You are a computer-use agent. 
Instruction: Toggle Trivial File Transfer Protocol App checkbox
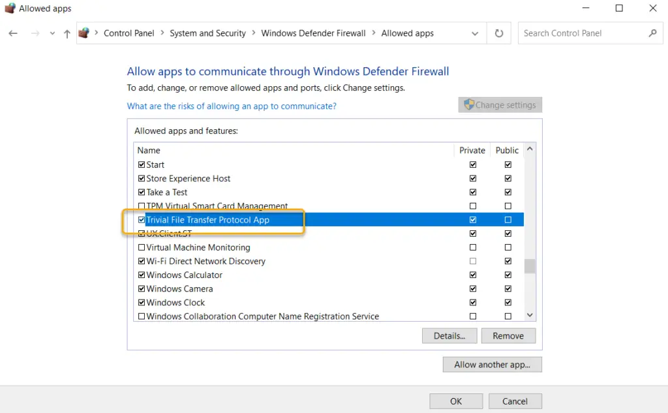[142, 220]
